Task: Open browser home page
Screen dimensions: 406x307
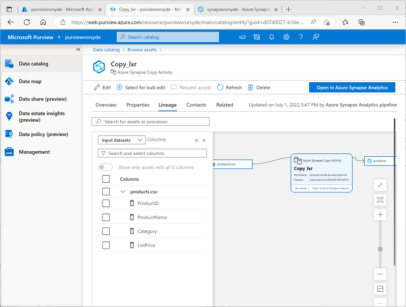Action: click(43, 22)
